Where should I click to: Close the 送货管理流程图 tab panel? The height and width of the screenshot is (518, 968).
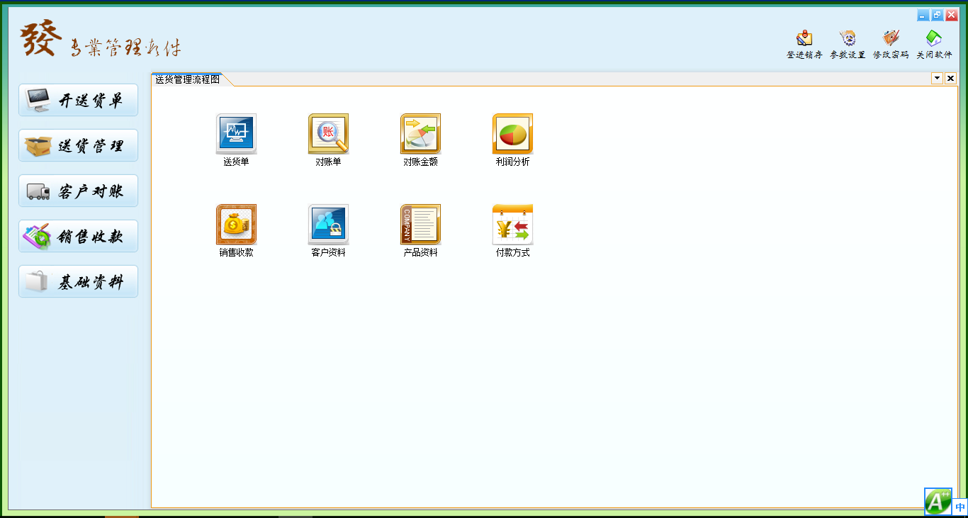[950, 79]
